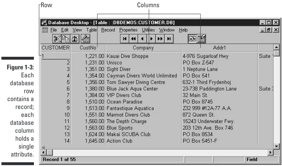The height and width of the screenshot is (167, 282).
Task: Go to the previous record
Action: [x=142, y=39]
